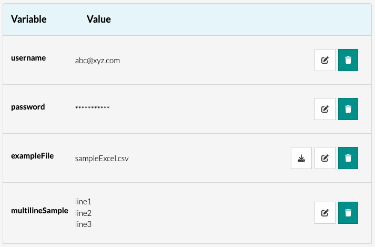375x247 pixels.
Task: Delete the password variable
Action: pos(348,109)
